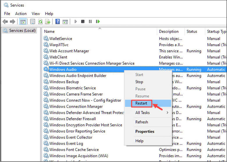This screenshot has height=162, width=227.
Task: Choose Refresh in the context menu
Action: [x=148, y=122]
